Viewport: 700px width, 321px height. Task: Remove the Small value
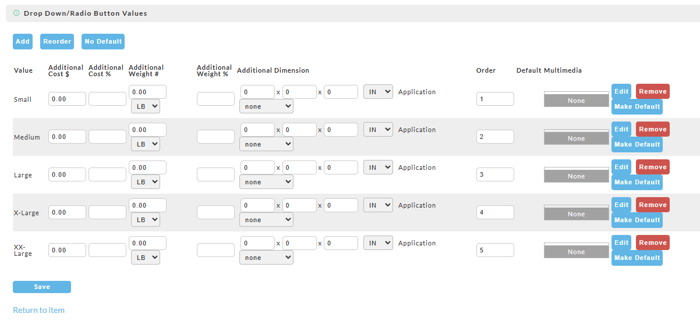653,91
